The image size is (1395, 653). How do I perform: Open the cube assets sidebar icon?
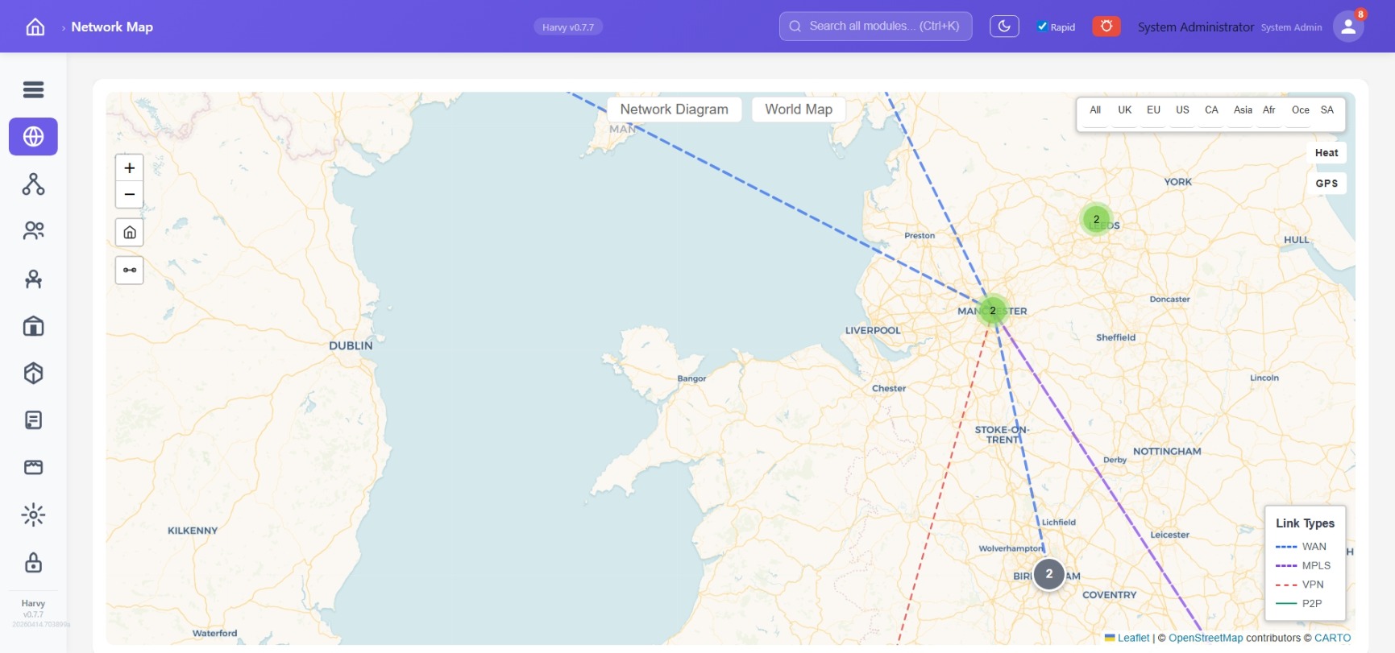point(33,373)
